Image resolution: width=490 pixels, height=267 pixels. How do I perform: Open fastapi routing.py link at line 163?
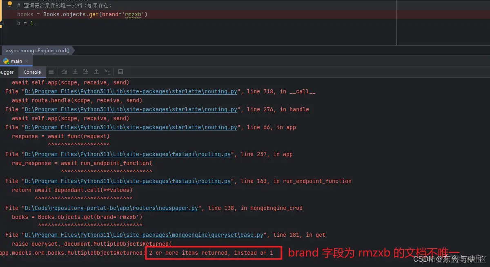[x=128, y=181]
